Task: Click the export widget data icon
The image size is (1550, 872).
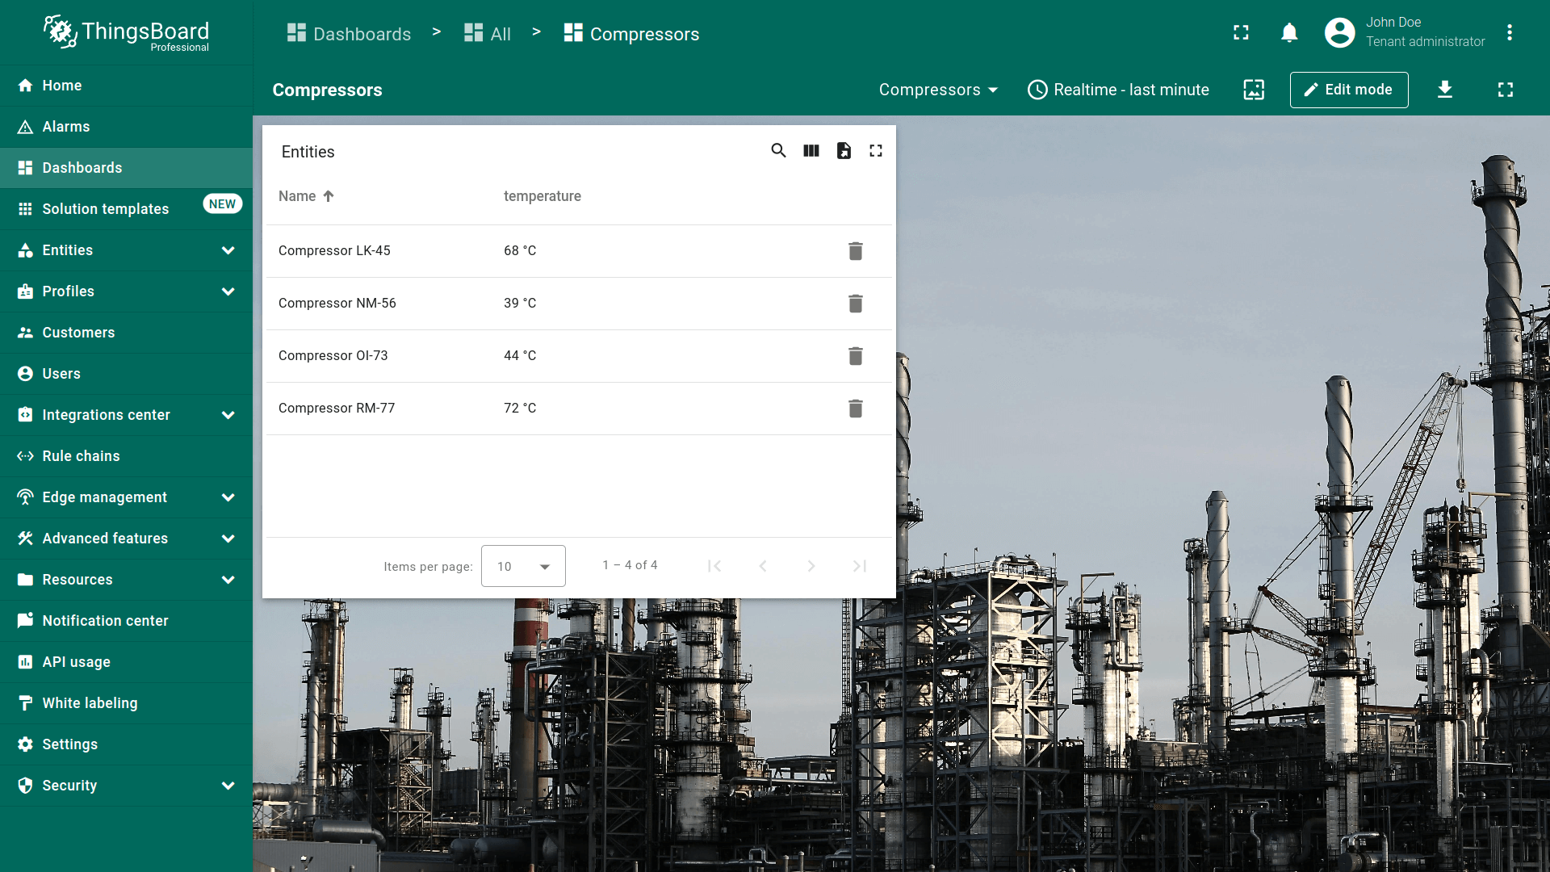Action: [844, 151]
